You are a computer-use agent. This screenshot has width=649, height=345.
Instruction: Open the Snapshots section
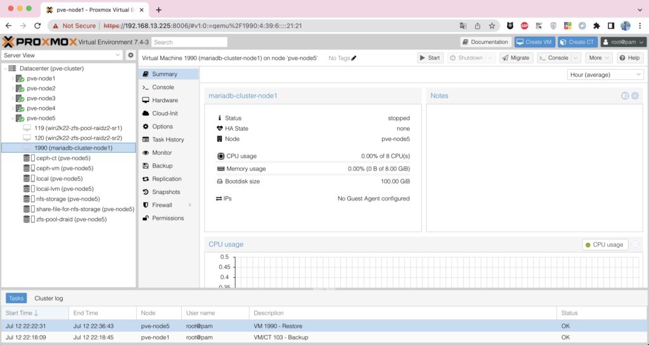(x=169, y=192)
